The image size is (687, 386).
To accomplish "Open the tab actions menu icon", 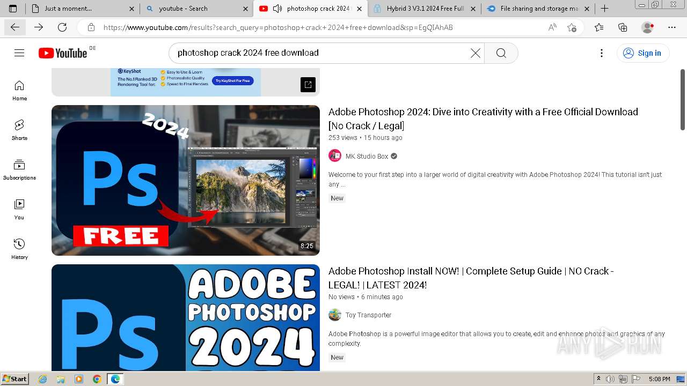I will click(x=13, y=9).
